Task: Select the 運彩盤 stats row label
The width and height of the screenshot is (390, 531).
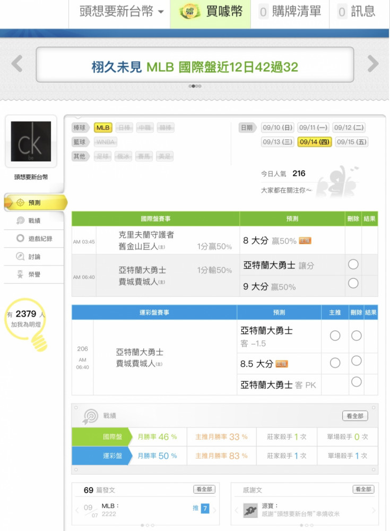Action: [x=102, y=456]
